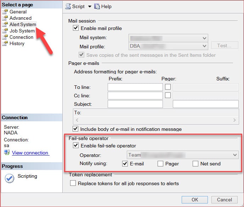Toggle Enable mail profile checkbox
This screenshot has width=244, height=207.
coord(76,28)
